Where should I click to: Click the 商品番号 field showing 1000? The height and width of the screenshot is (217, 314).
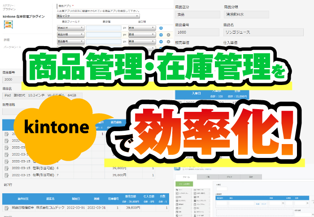click(197, 32)
